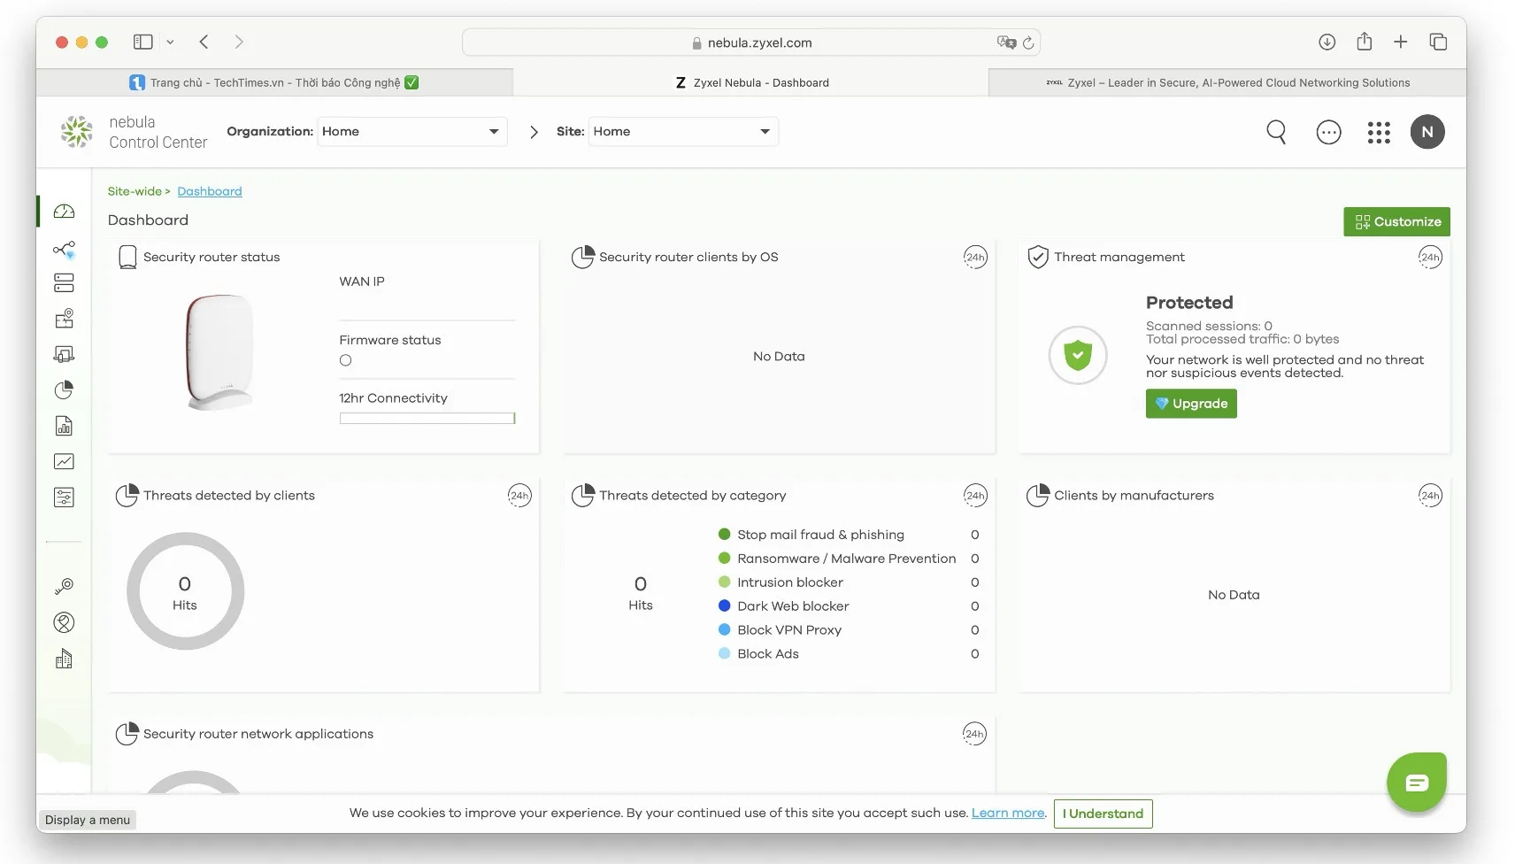Click 24h icon on Security router network applications
Screen dimensions: 1515x864
pyautogui.click(x=974, y=734)
